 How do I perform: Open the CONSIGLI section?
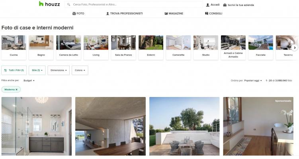coord(213,14)
